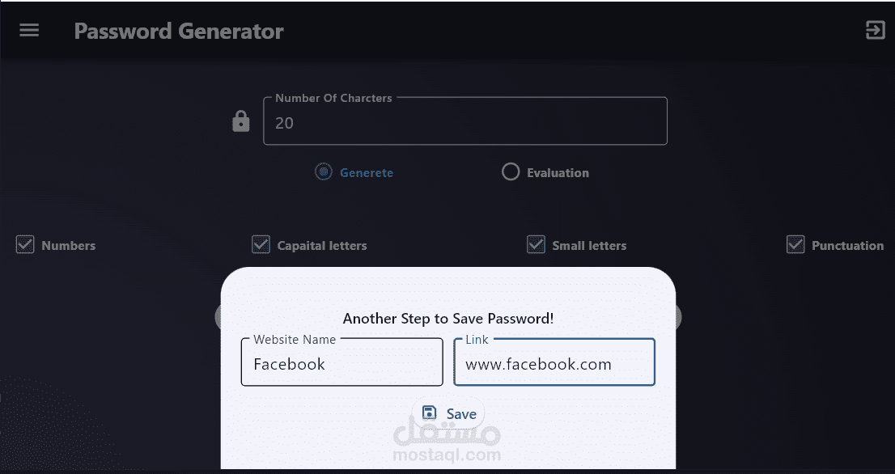895x474 pixels.
Task: Toggle the Punctuation checkbox
Action: (x=795, y=245)
